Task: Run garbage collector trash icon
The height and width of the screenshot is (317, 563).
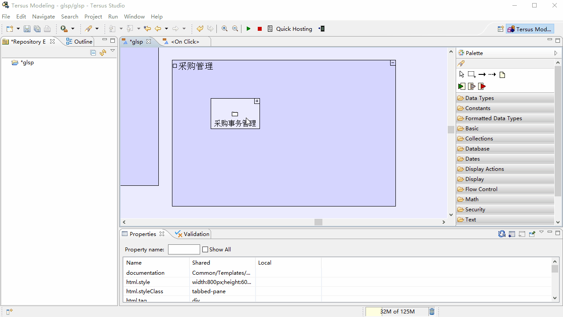Action: (432, 311)
